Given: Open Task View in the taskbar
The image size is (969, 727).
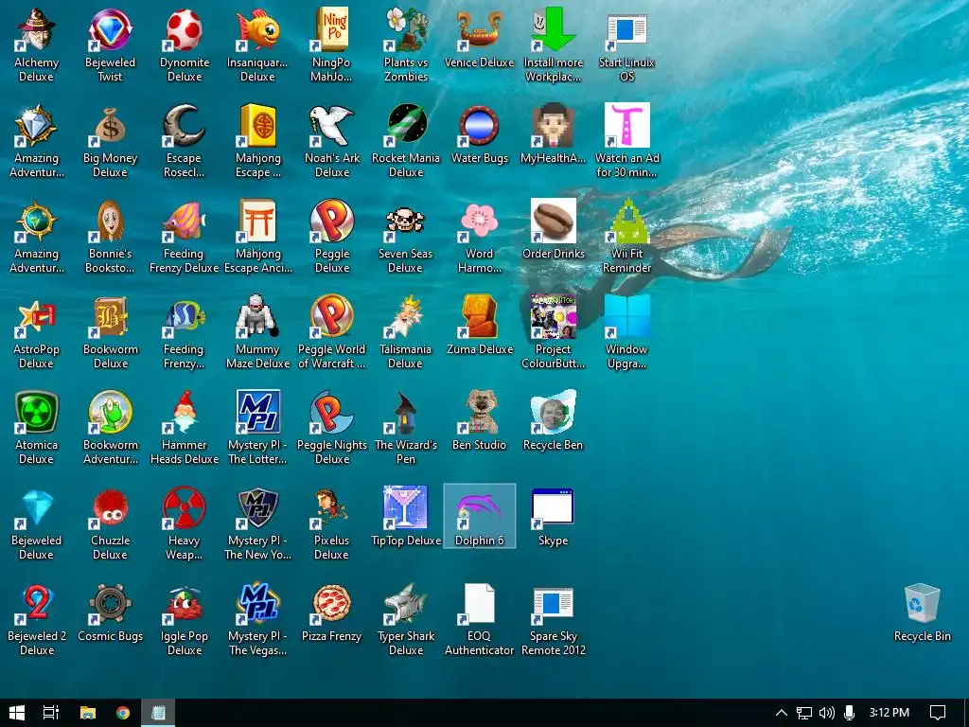Looking at the screenshot, I should pyautogui.click(x=51, y=713).
